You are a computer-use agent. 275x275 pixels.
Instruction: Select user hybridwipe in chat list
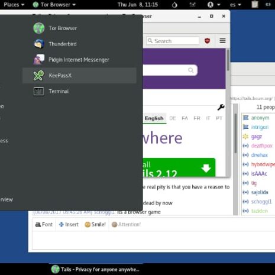(263, 164)
